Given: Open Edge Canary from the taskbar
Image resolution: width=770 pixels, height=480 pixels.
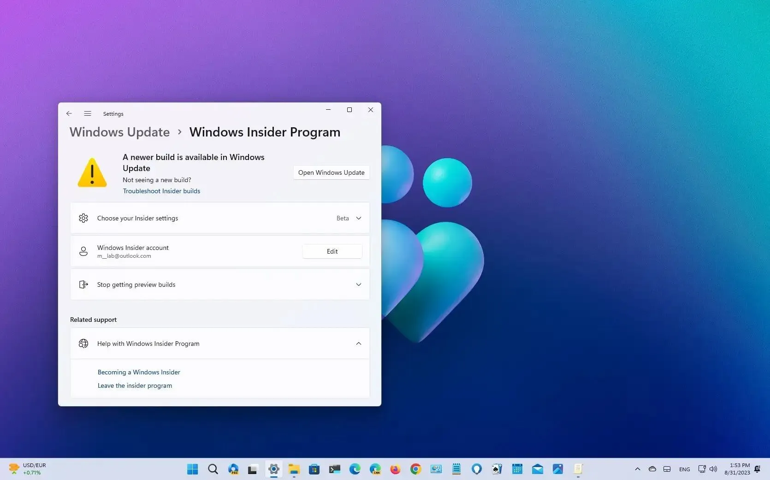Looking at the screenshot, I should [x=375, y=469].
